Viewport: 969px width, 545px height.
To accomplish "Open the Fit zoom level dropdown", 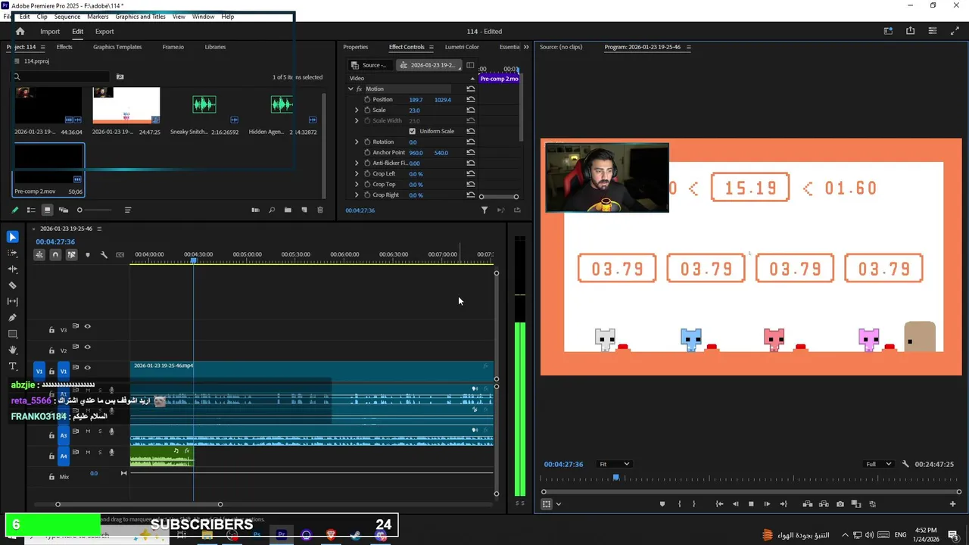I will 614,464.
